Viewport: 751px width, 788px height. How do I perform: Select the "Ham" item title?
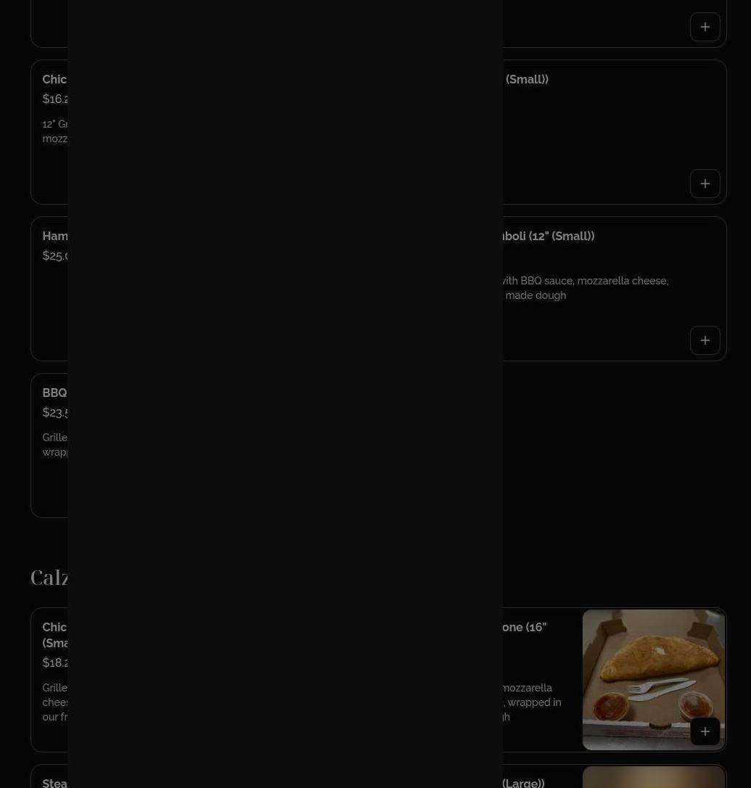click(x=55, y=237)
